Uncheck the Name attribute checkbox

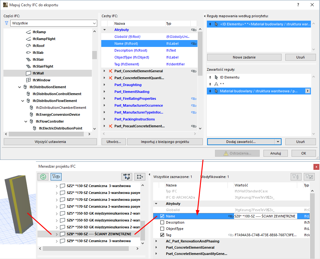click(162, 216)
